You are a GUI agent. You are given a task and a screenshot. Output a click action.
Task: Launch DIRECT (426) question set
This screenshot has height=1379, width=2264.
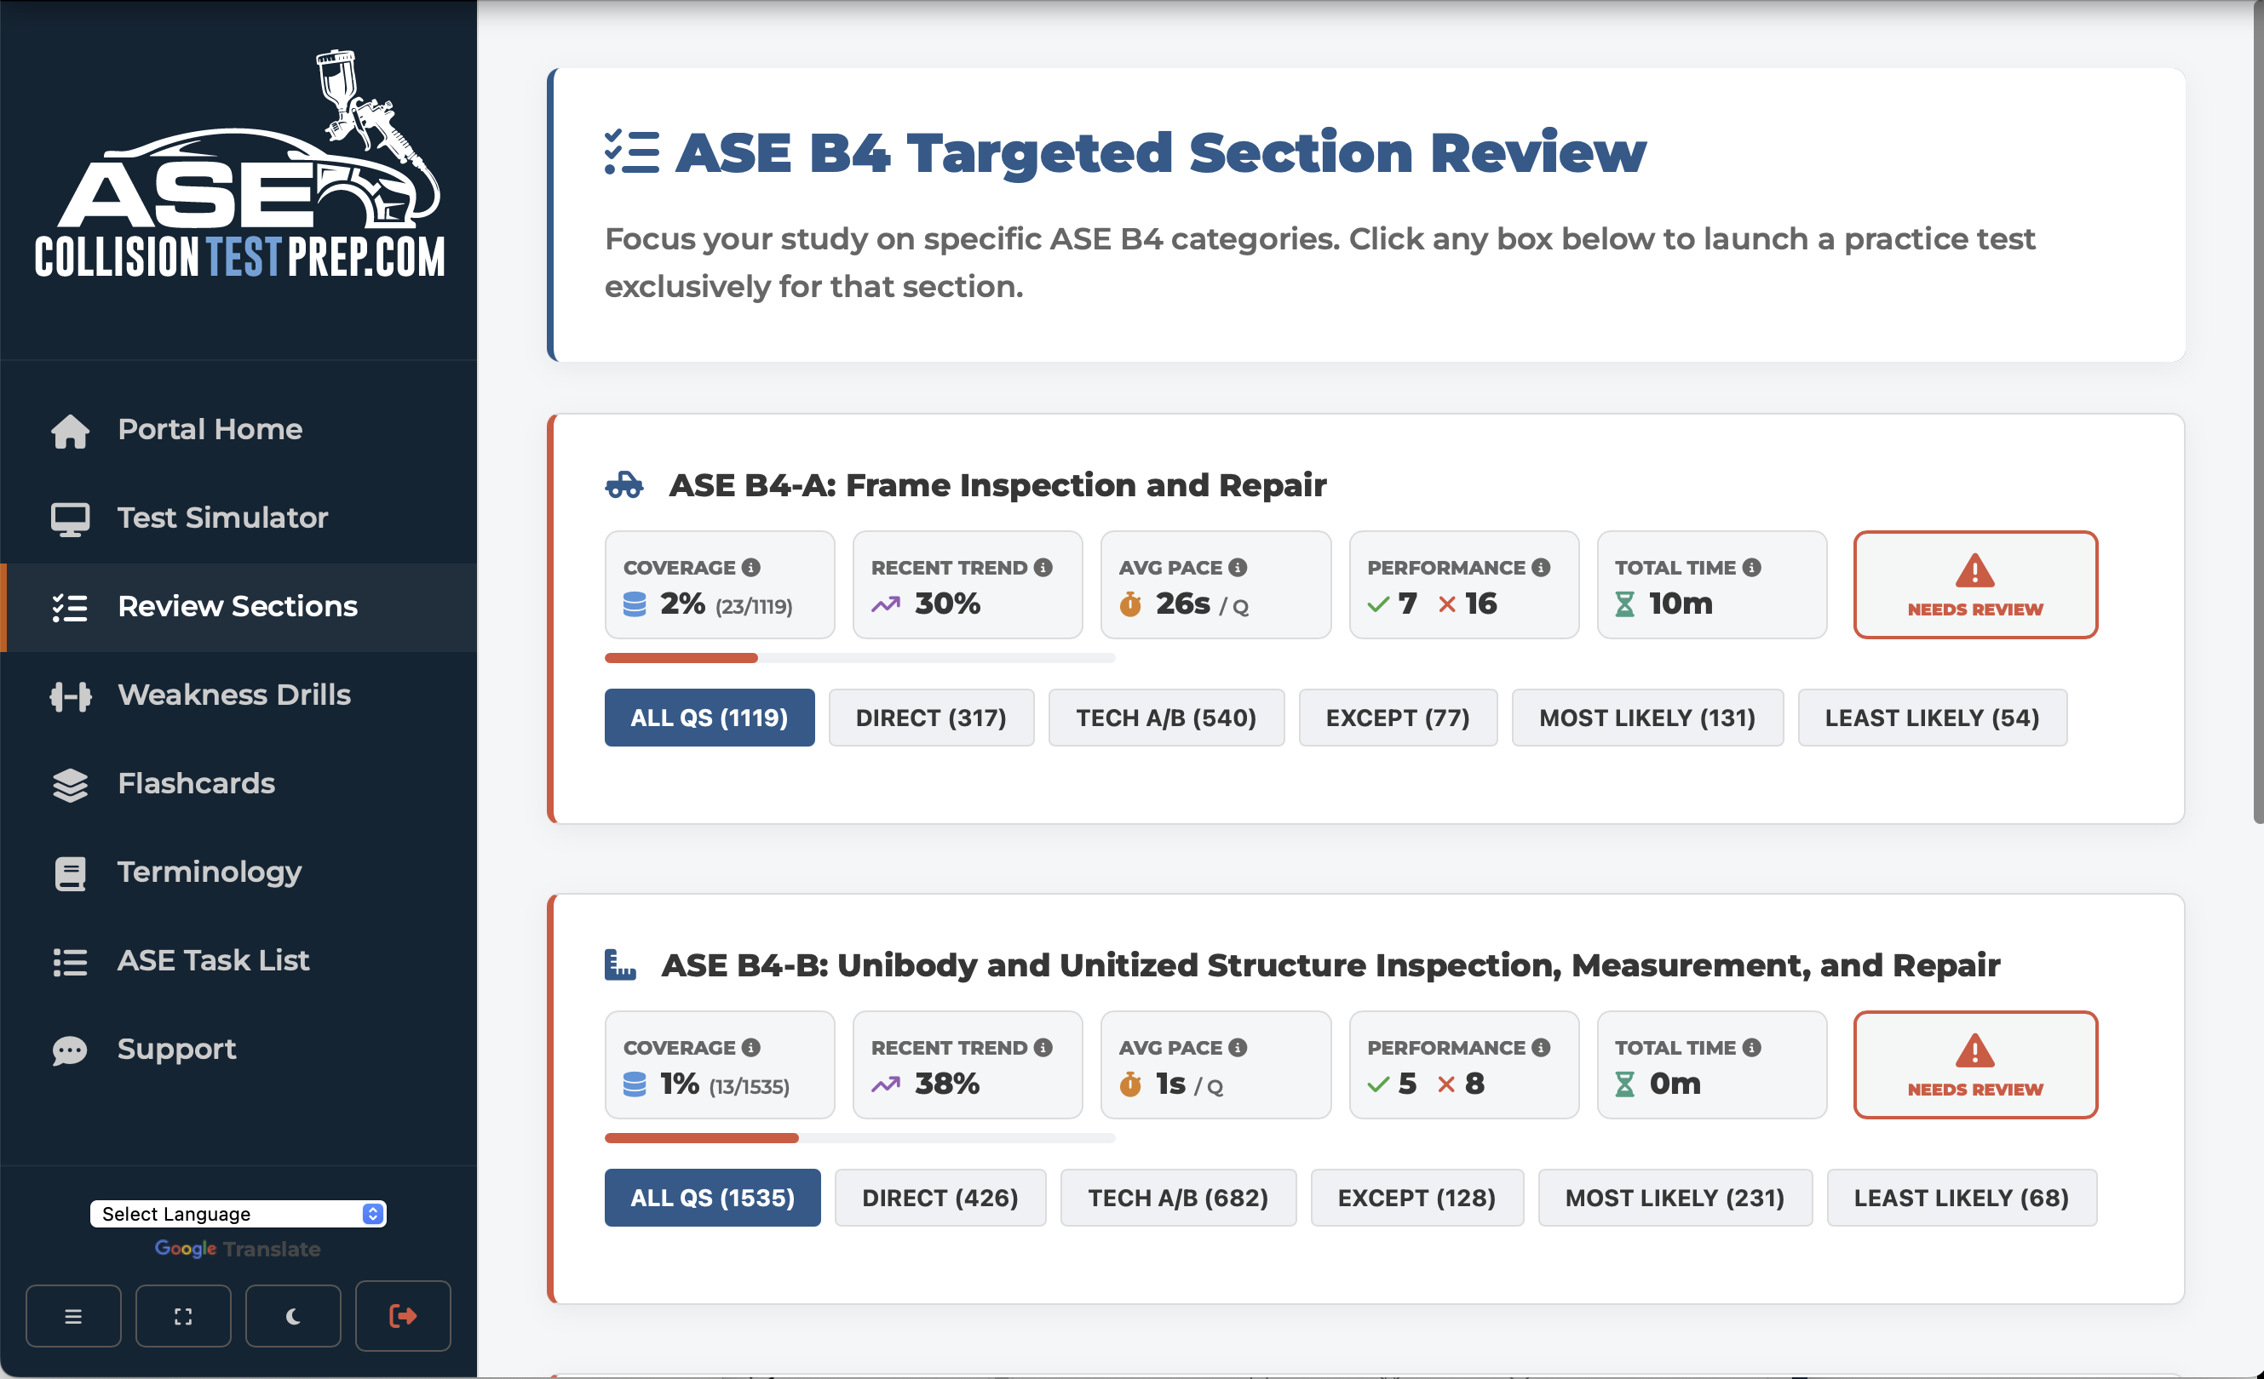[x=941, y=1199]
